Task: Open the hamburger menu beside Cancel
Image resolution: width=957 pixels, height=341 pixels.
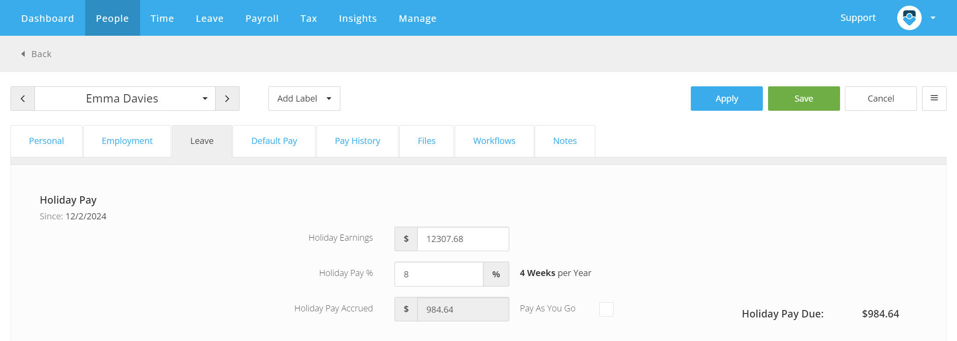Action: [934, 99]
